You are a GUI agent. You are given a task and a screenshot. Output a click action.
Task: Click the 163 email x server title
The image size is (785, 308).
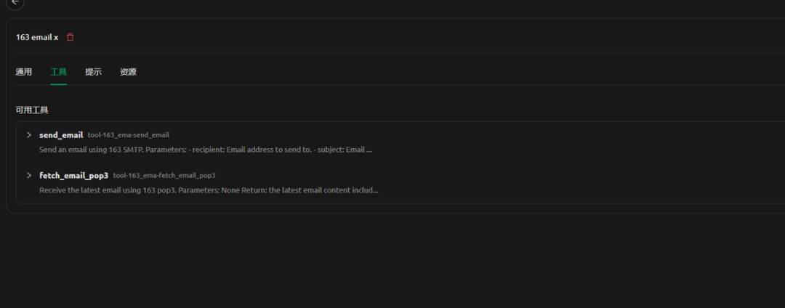(x=37, y=37)
